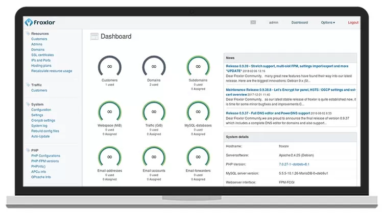Click the Dashboard page title
The image size is (383, 214).
click(x=116, y=36)
